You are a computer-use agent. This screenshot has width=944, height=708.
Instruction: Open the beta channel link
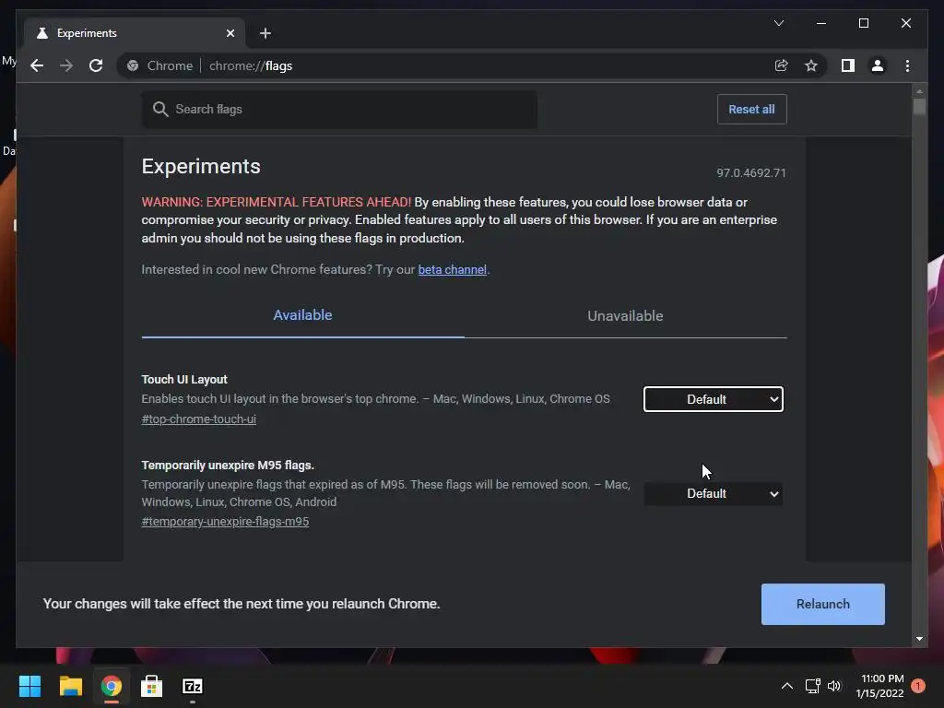click(452, 270)
